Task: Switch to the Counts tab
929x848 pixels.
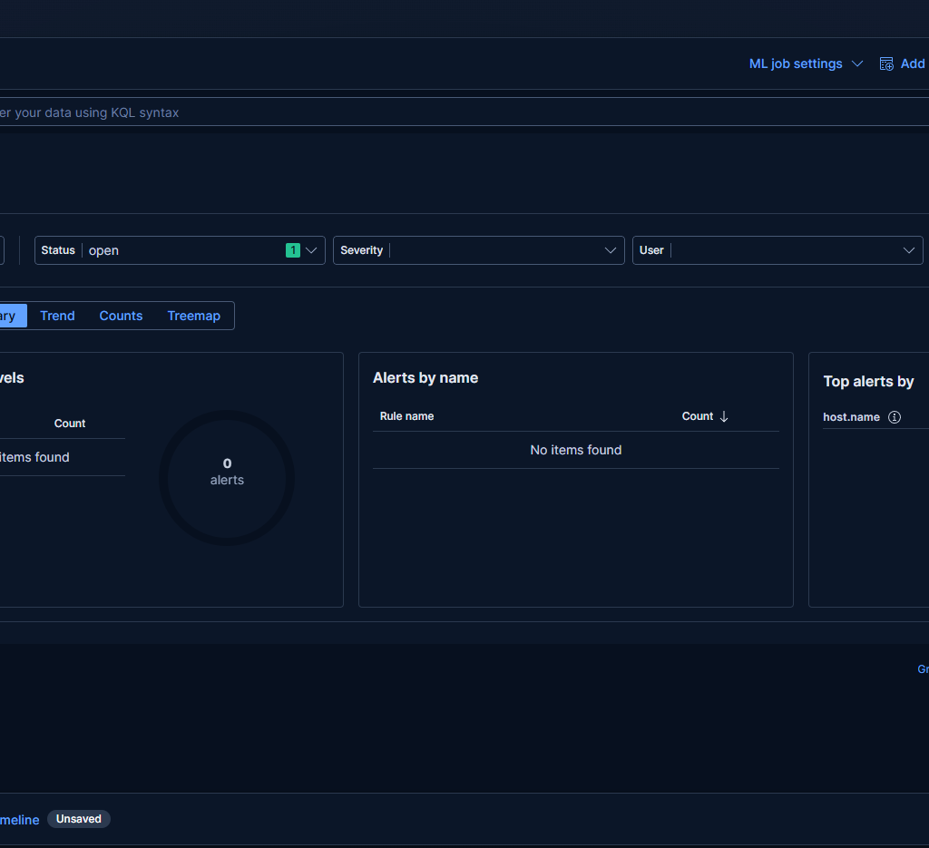Action: 121,316
